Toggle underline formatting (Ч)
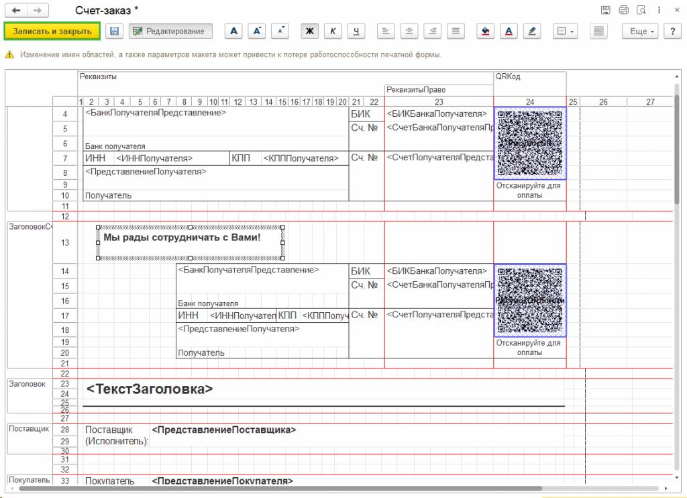Screen dimensions: 687x498 [x=356, y=31]
